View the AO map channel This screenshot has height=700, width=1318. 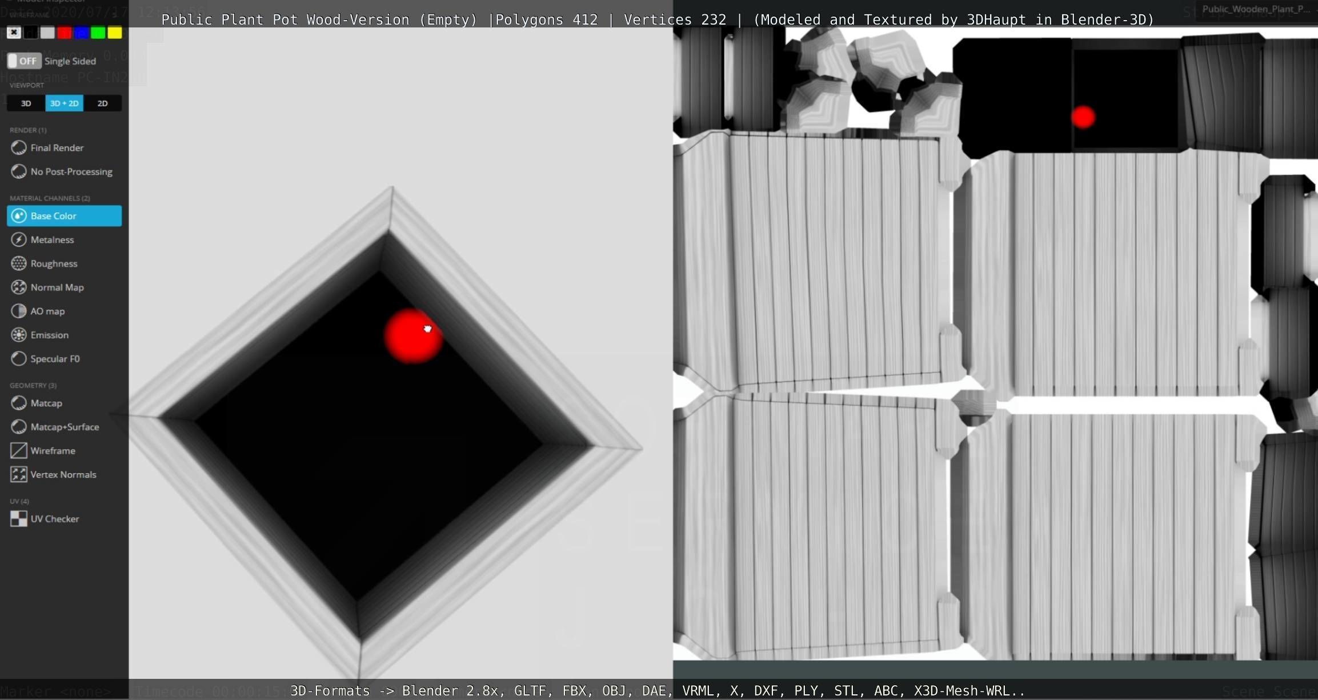point(47,311)
